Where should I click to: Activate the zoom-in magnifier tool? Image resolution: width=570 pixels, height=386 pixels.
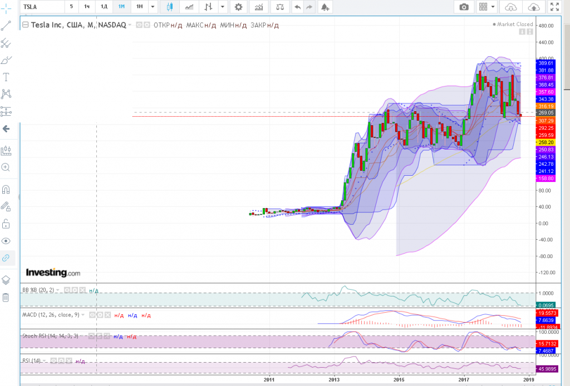point(6,167)
